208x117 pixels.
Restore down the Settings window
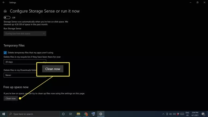click(198, 2)
